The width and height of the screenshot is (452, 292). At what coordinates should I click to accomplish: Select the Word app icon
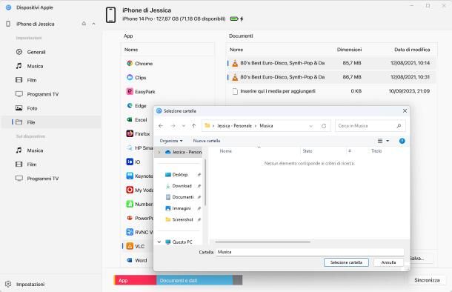coord(130,260)
